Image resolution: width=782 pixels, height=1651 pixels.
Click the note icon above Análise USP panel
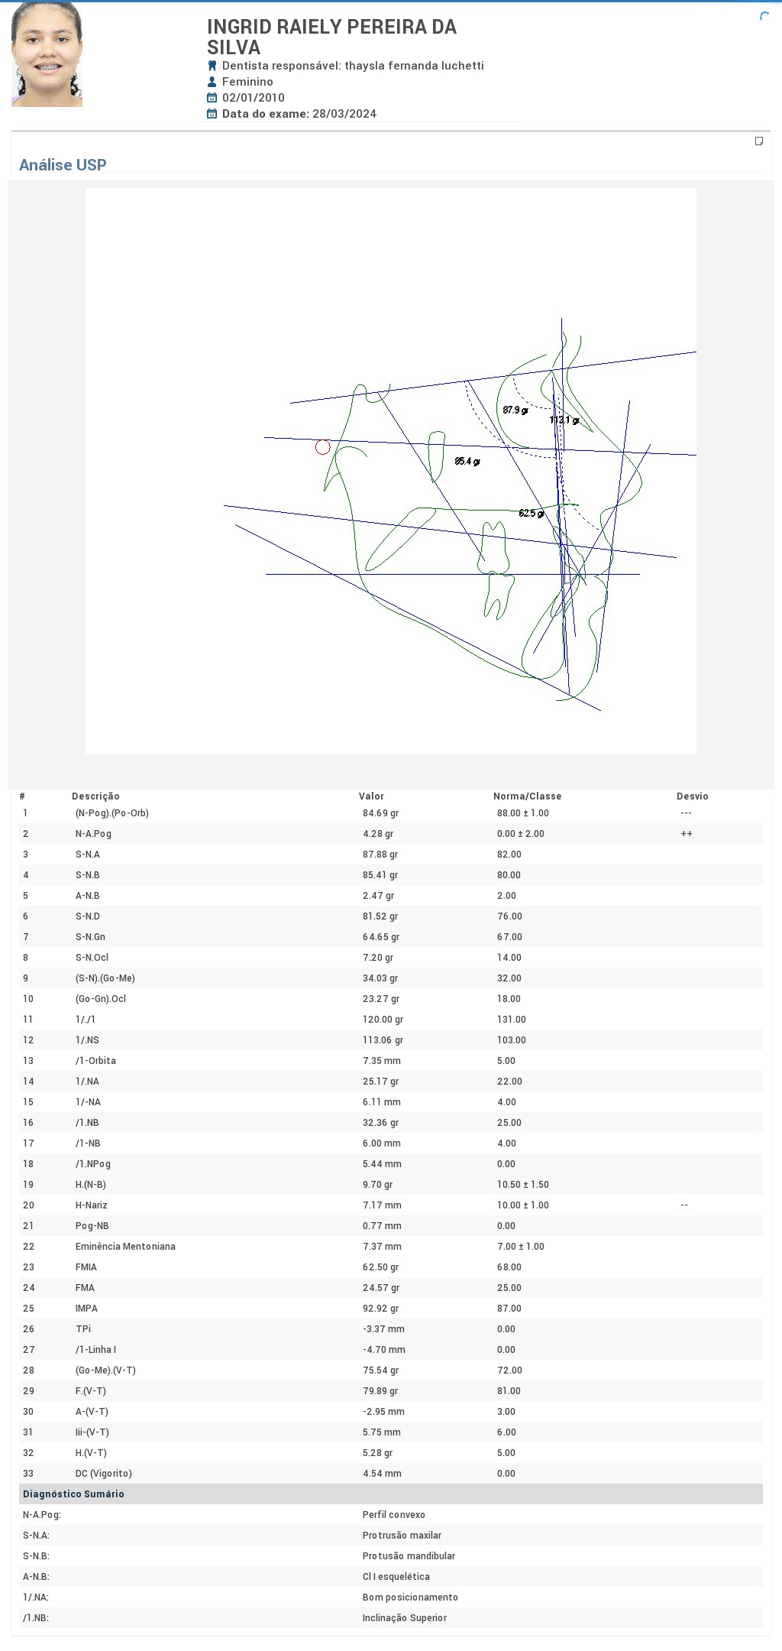tap(758, 141)
